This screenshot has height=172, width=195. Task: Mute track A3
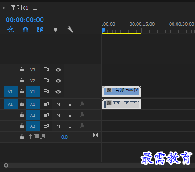[58, 126]
